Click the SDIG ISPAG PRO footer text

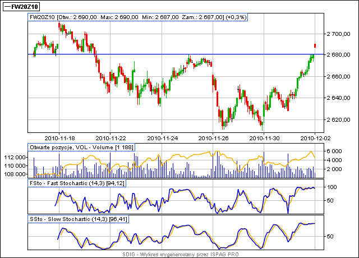pos(181,254)
